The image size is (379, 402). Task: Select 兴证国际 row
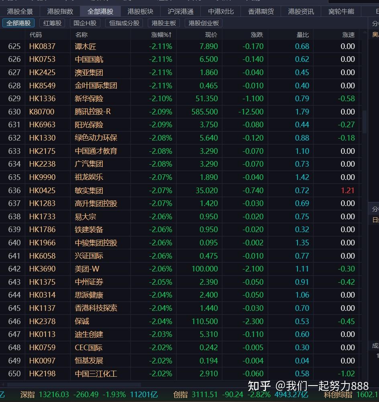click(181, 256)
